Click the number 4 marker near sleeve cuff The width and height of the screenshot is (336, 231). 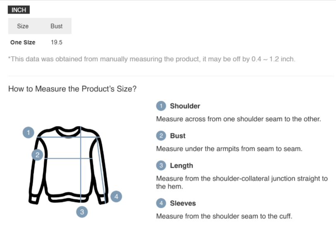[x=116, y=197]
